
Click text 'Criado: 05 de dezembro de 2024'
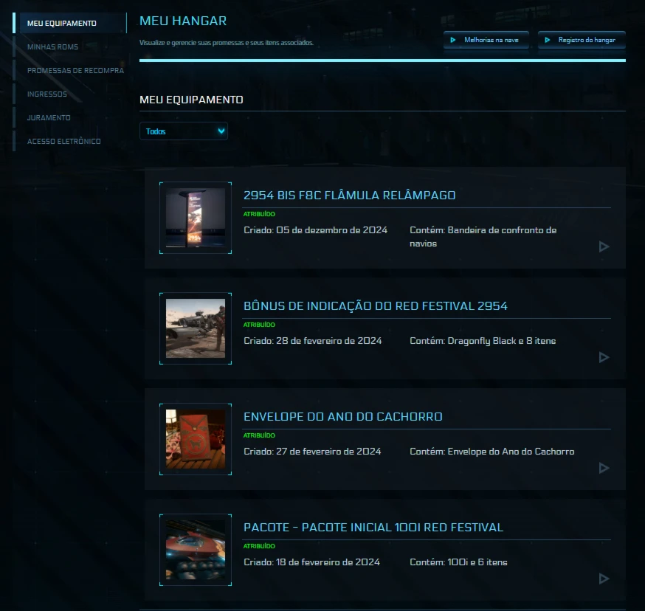pyautogui.click(x=316, y=230)
